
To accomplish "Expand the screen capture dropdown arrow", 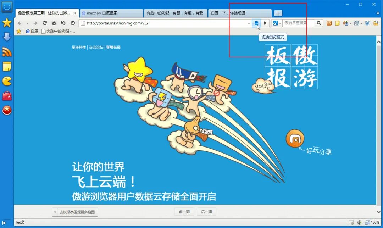I will click(361, 23).
